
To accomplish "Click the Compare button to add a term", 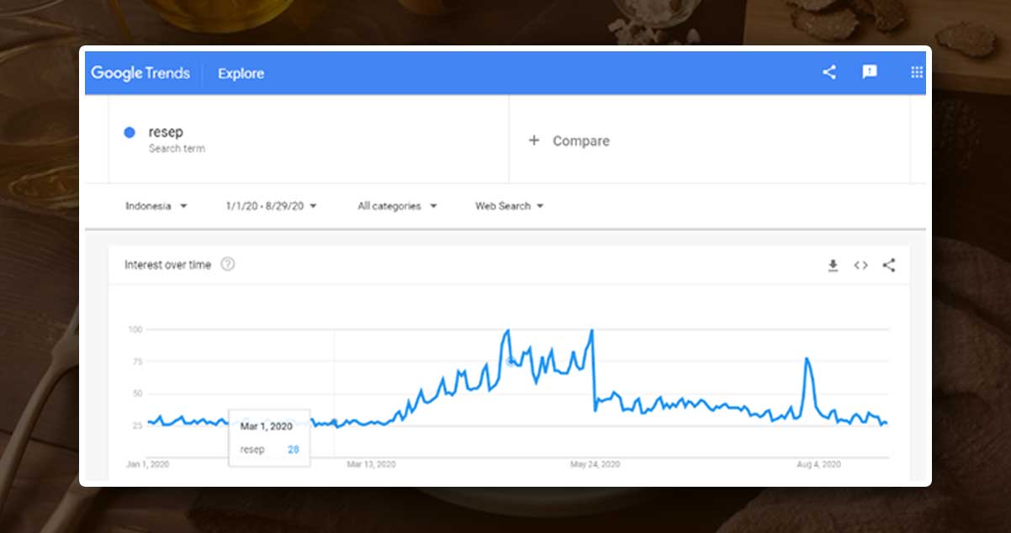I will pos(580,141).
